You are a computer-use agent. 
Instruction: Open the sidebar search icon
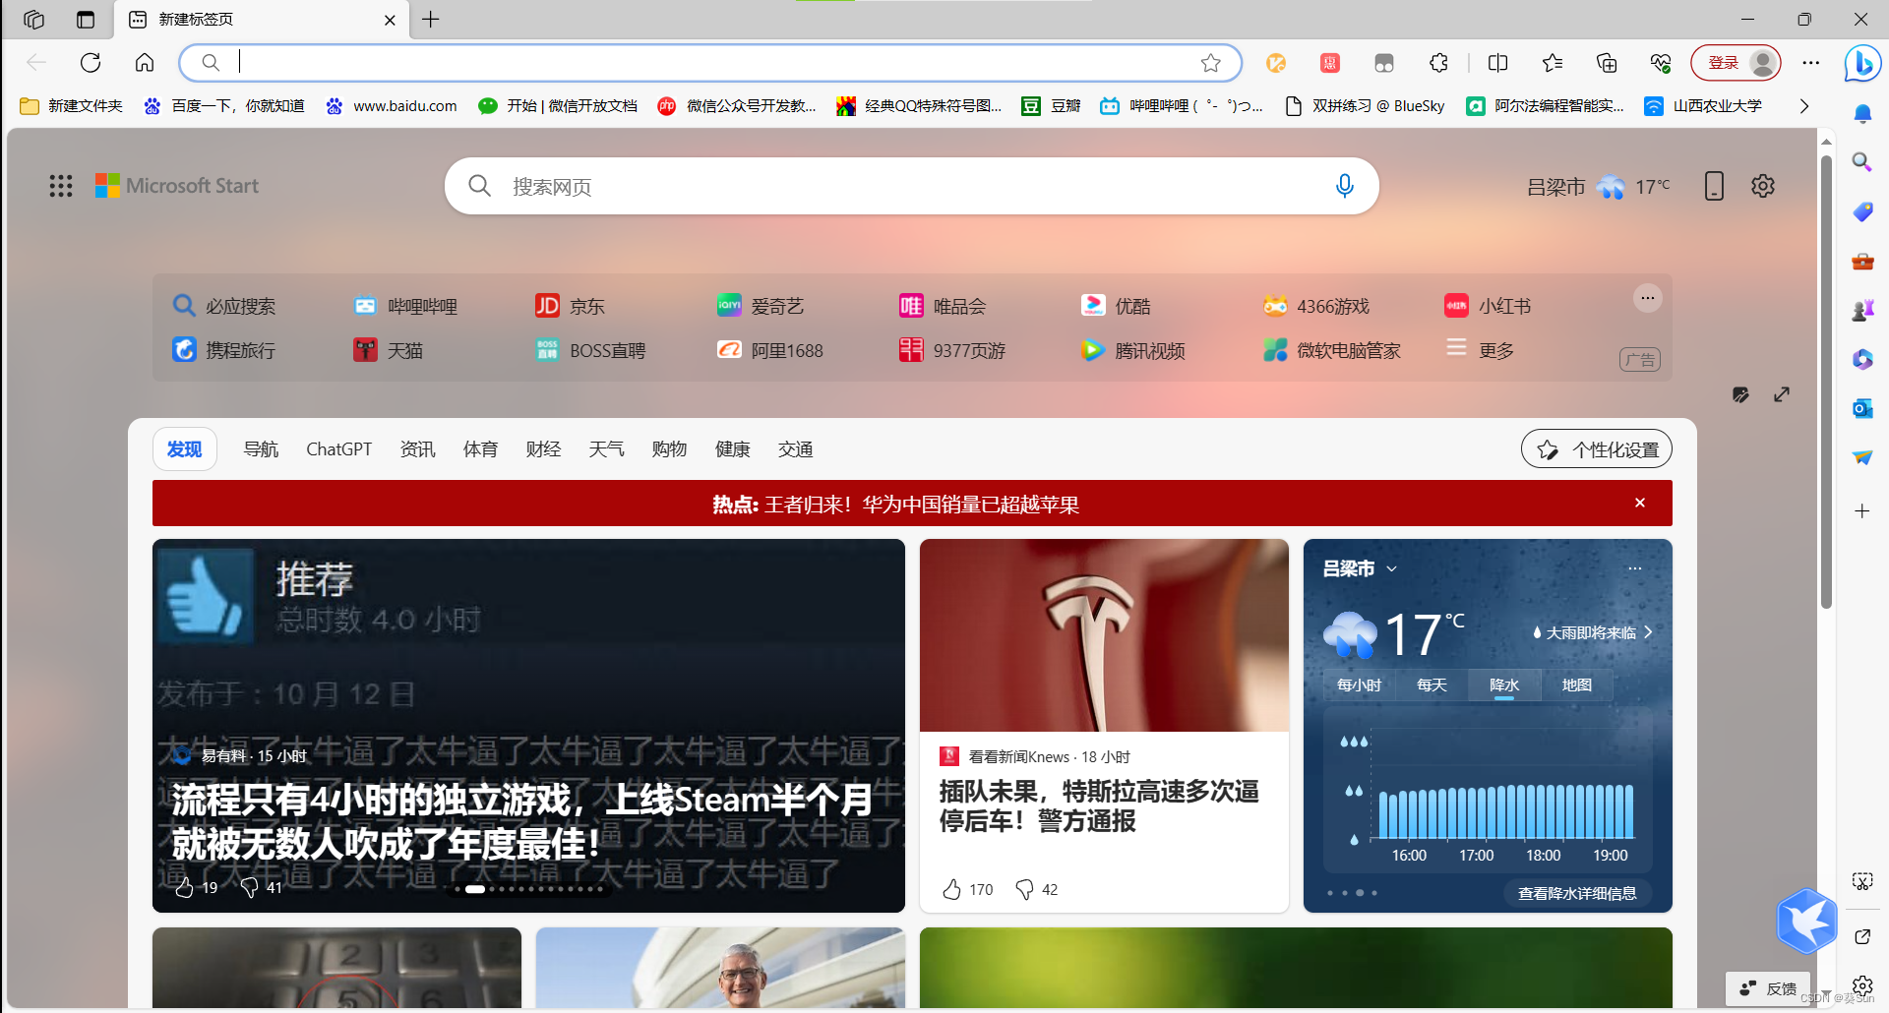coord(1862,162)
